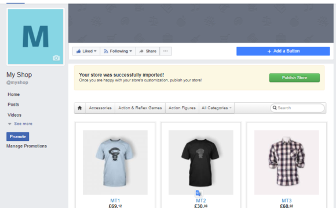The width and height of the screenshot is (336, 208).
Task: Click the MT1 blue t-shirt thumbnail
Action: click(115, 162)
